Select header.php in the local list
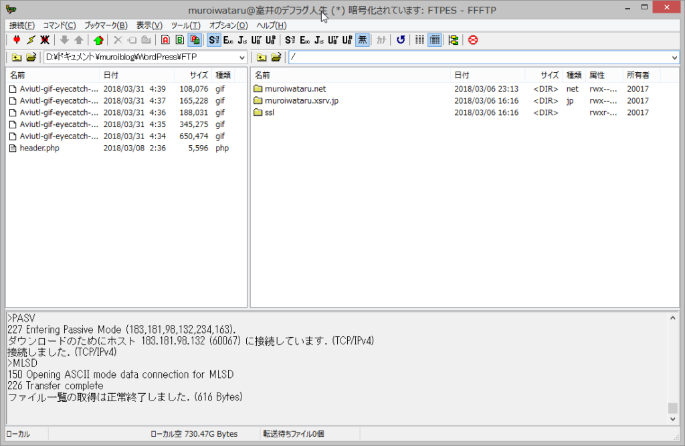 coord(39,148)
